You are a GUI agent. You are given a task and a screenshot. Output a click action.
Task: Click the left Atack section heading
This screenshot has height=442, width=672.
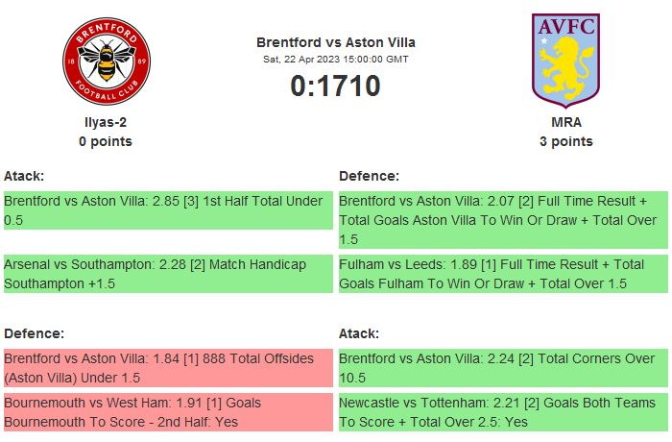click(x=24, y=176)
